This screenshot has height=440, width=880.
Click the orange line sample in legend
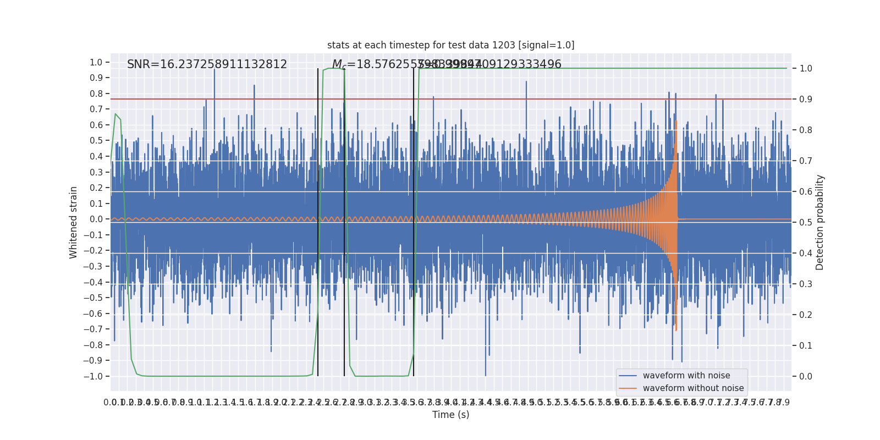[628, 388]
